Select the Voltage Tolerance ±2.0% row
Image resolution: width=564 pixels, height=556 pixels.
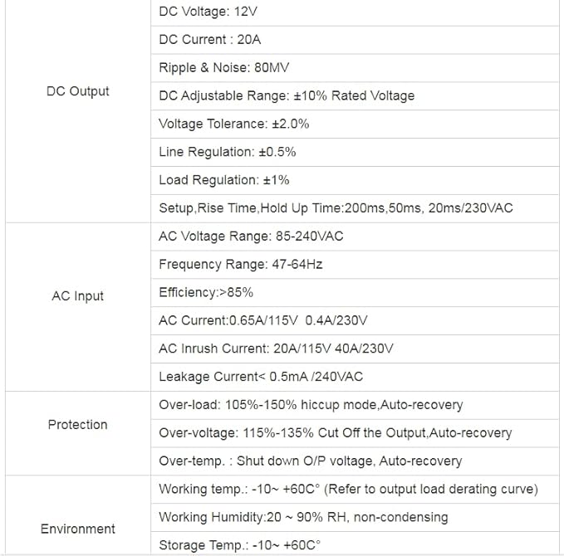click(x=233, y=124)
